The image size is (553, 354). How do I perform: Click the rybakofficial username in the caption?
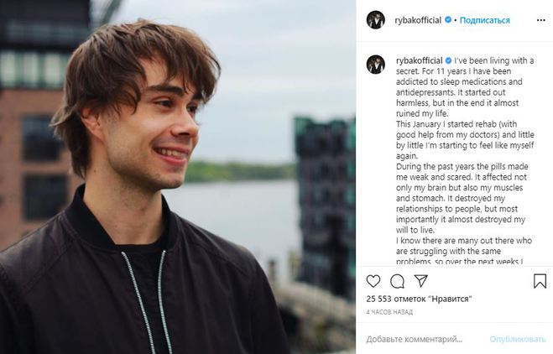point(417,60)
